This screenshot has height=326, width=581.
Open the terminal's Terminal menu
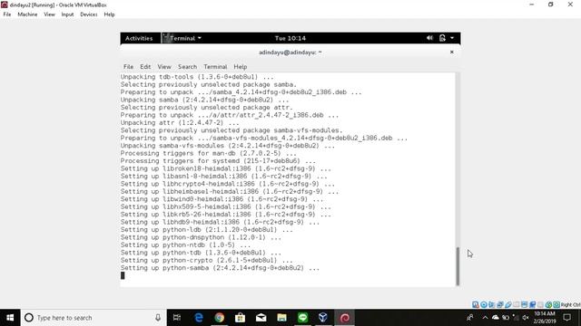pos(215,66)
